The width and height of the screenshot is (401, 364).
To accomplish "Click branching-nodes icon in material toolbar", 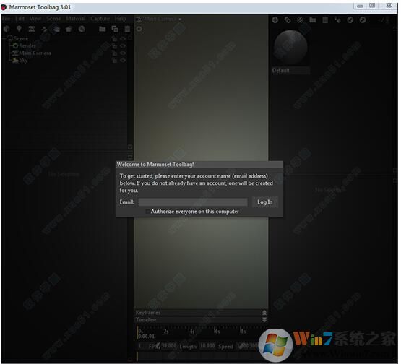I will click(337, 20).
